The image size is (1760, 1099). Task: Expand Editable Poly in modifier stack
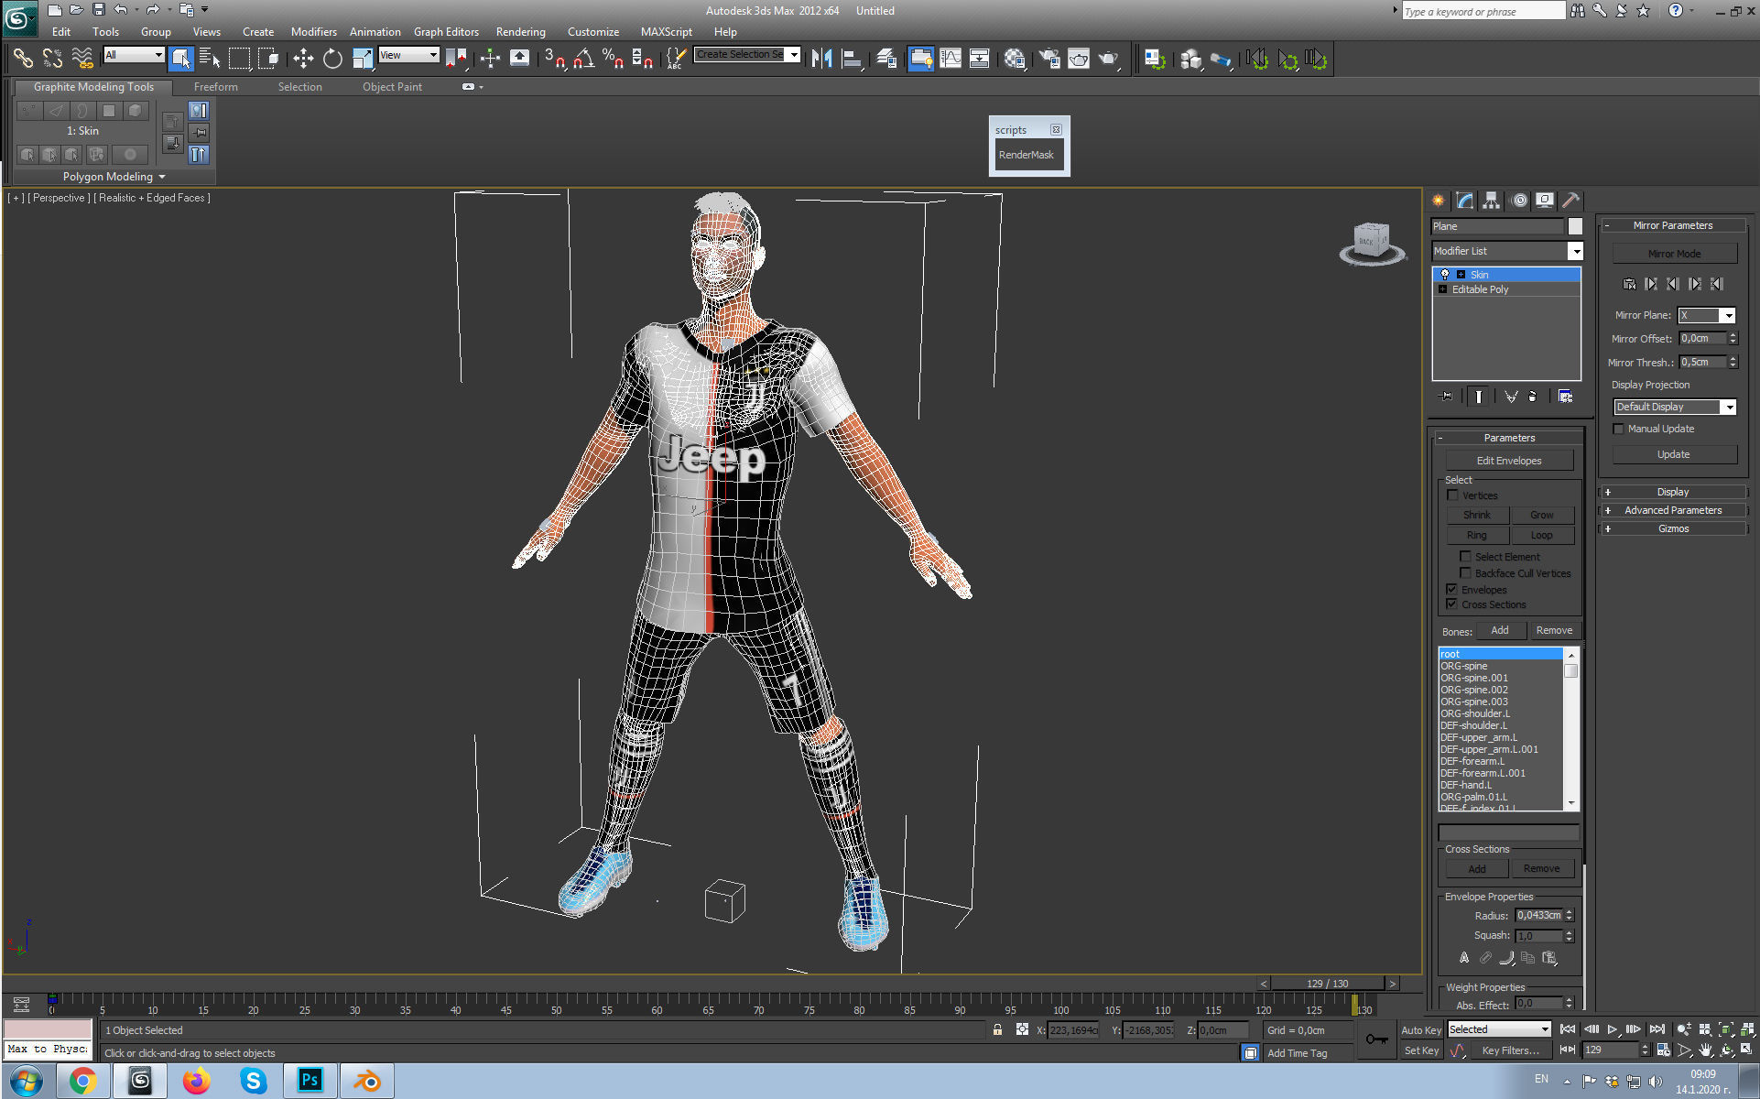[1443, 289]
